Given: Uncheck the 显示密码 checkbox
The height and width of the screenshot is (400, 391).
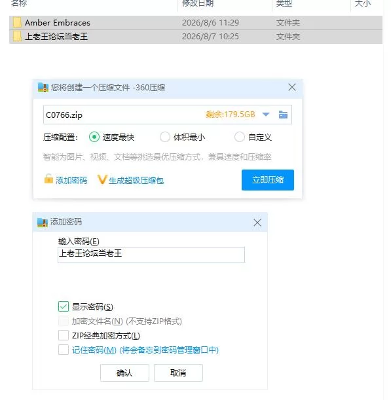Looking at the screenshot, I should [x=64, y=306].
